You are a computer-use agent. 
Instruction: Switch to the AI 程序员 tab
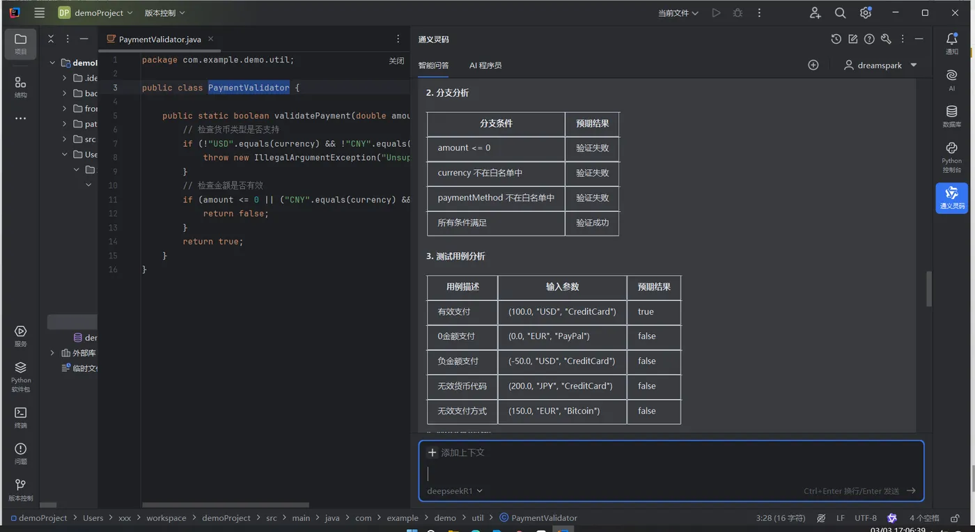click(485, 65)
